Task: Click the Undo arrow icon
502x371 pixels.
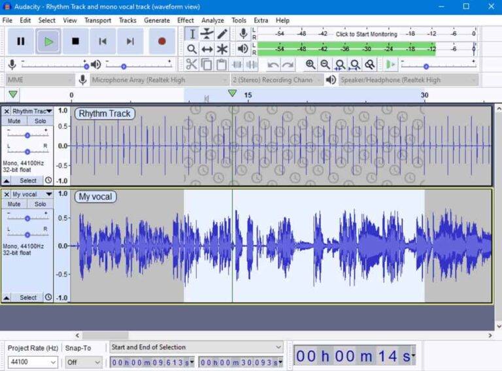Action: point(273,65)
